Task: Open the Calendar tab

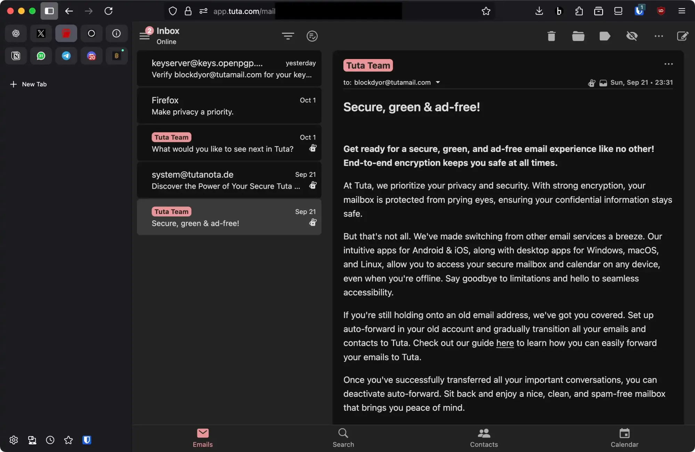Action: [624, 438]
